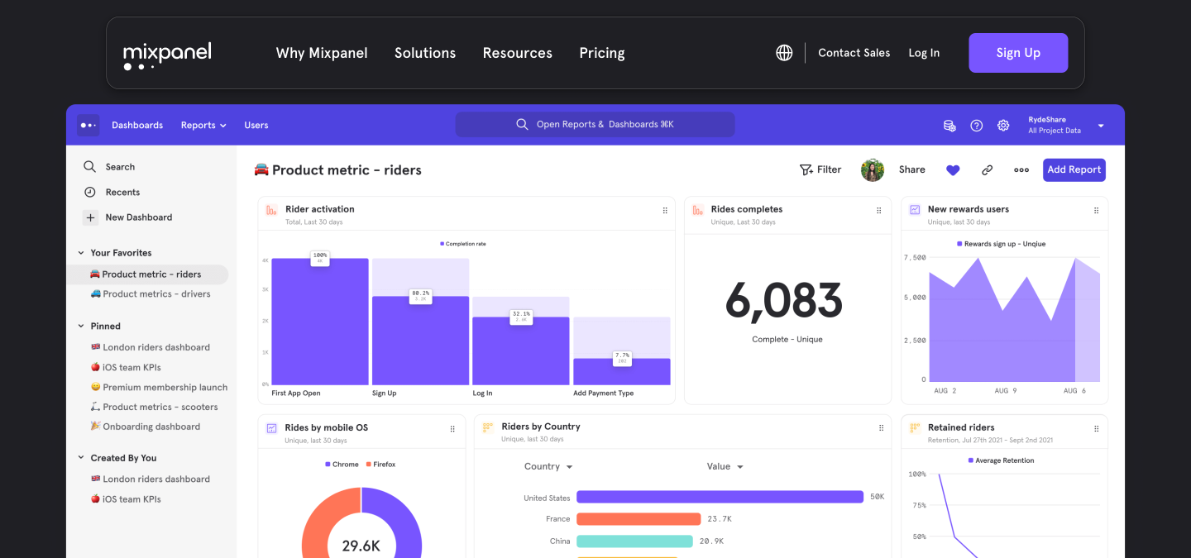
Task: Click the Sign Up button
Action: pos(1018,53)
